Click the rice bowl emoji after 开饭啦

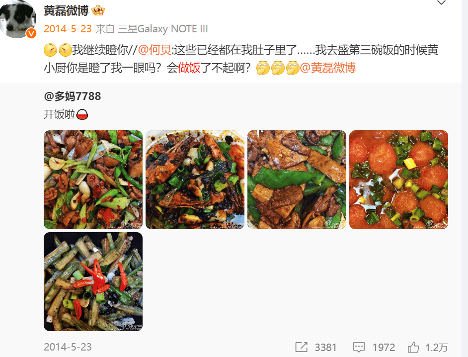tap(82, 114)
